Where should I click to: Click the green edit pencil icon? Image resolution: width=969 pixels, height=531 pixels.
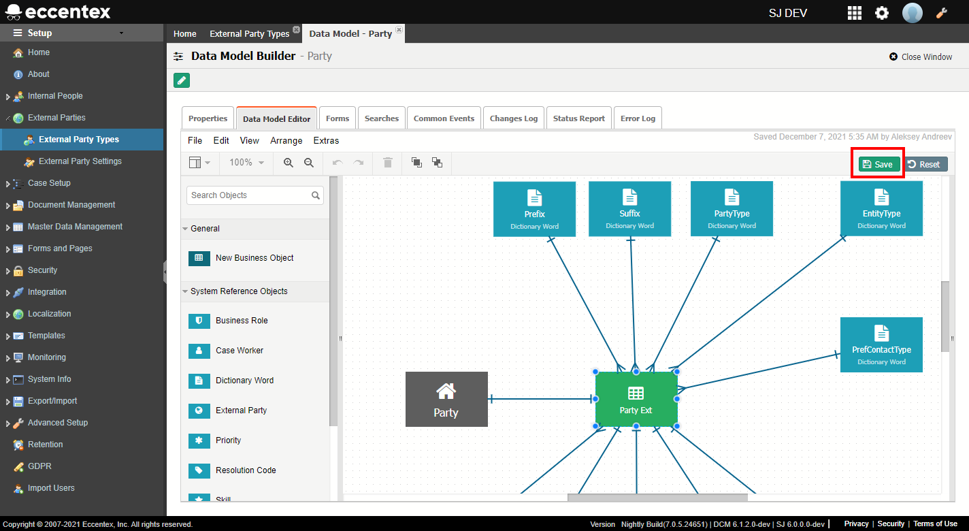(x=181, y=80)
